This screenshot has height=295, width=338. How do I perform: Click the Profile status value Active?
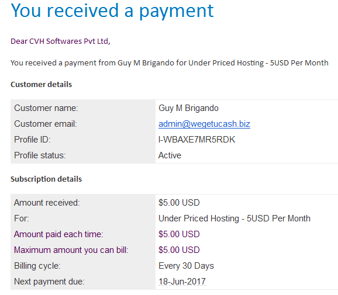pyautogui.click(x=170, y=155)
